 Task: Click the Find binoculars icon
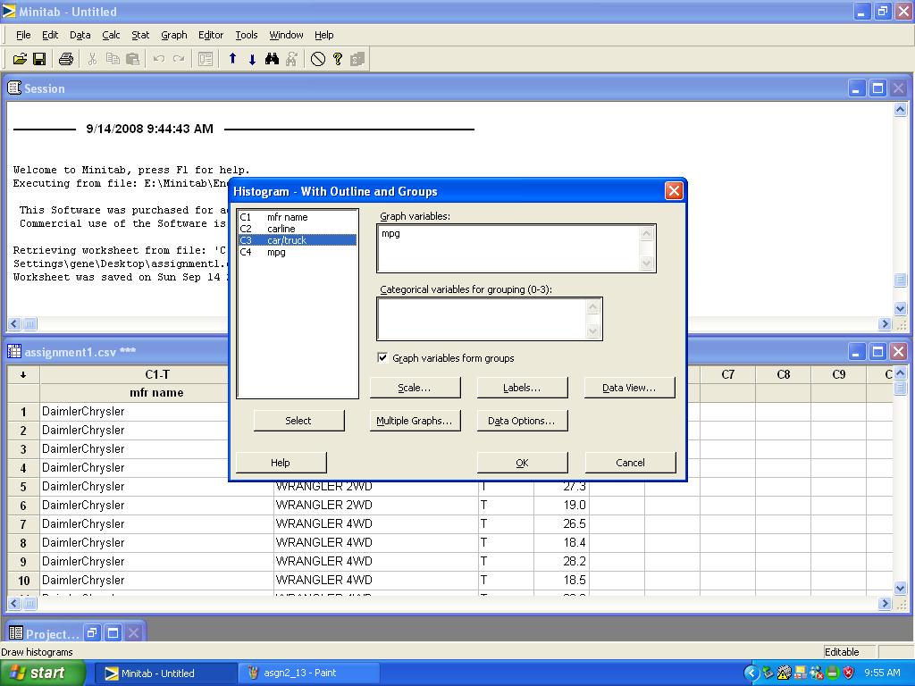273,59
